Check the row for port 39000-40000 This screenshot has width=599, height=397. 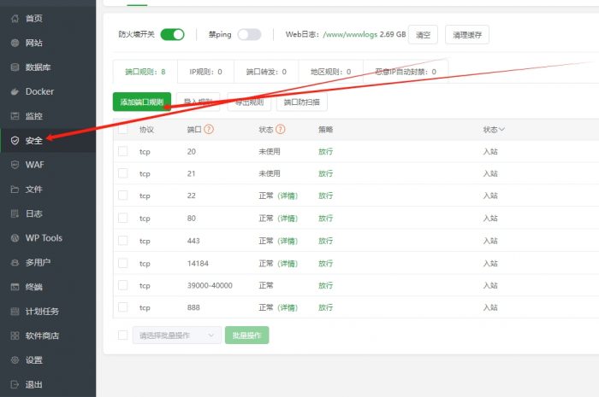coord(123,285)
